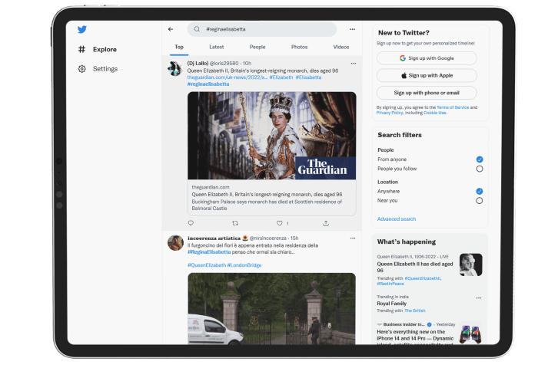Image resolution: width=548 pixels, height=368 pixels.
Task: Go back with the left arrow
Action: (171, 29)
